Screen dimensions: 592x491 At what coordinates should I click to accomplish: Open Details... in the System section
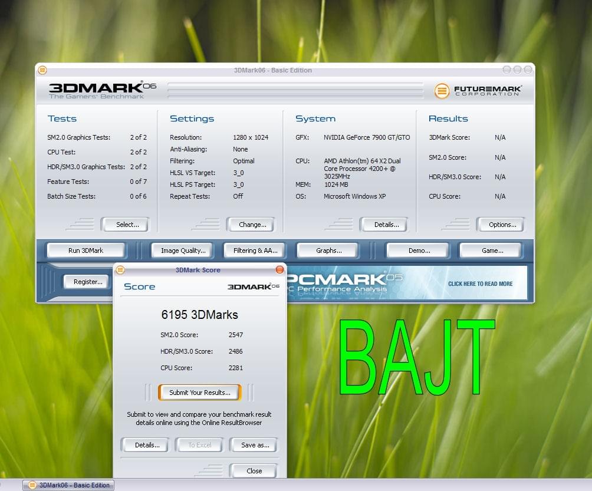(384, 225)
